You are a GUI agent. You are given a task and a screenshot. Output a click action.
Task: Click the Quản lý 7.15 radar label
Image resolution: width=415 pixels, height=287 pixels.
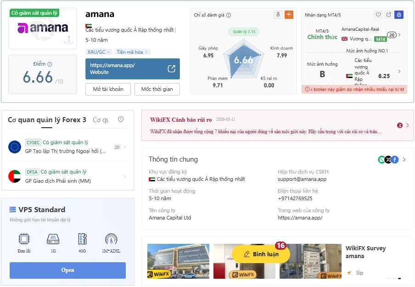pos(244,32)
